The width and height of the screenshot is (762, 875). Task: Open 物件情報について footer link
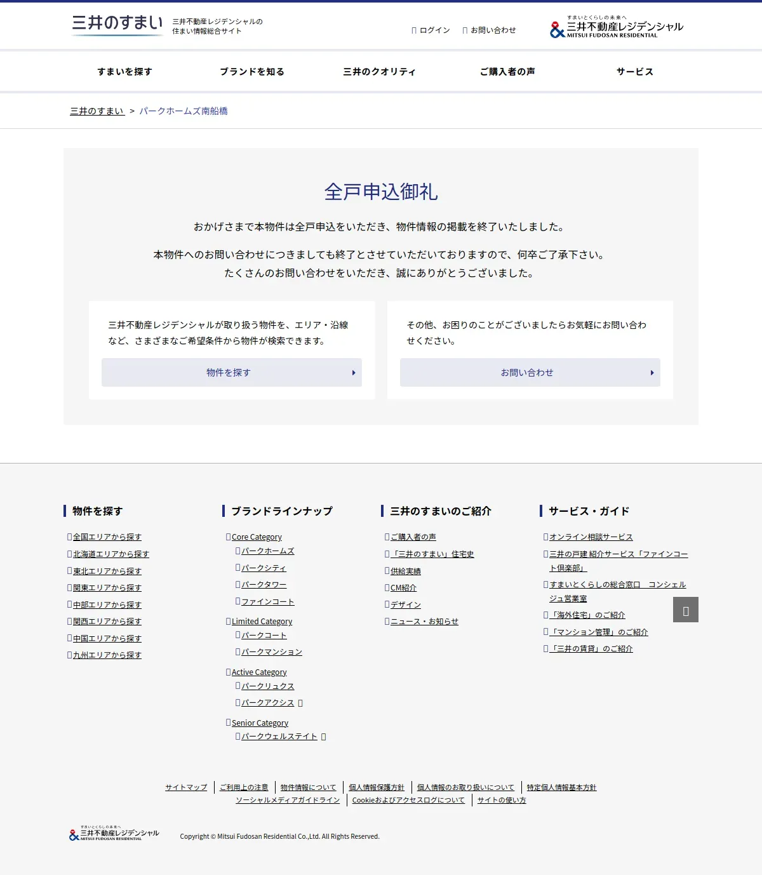[x=308, y=787]
